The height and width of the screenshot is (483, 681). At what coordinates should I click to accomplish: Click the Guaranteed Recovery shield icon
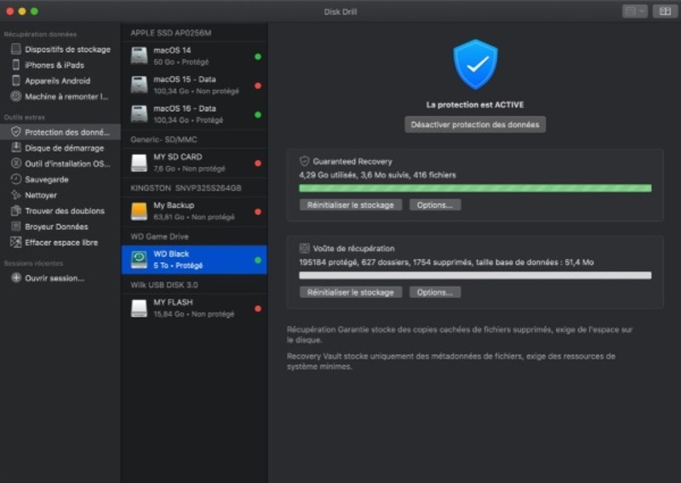tap(305, 161)
